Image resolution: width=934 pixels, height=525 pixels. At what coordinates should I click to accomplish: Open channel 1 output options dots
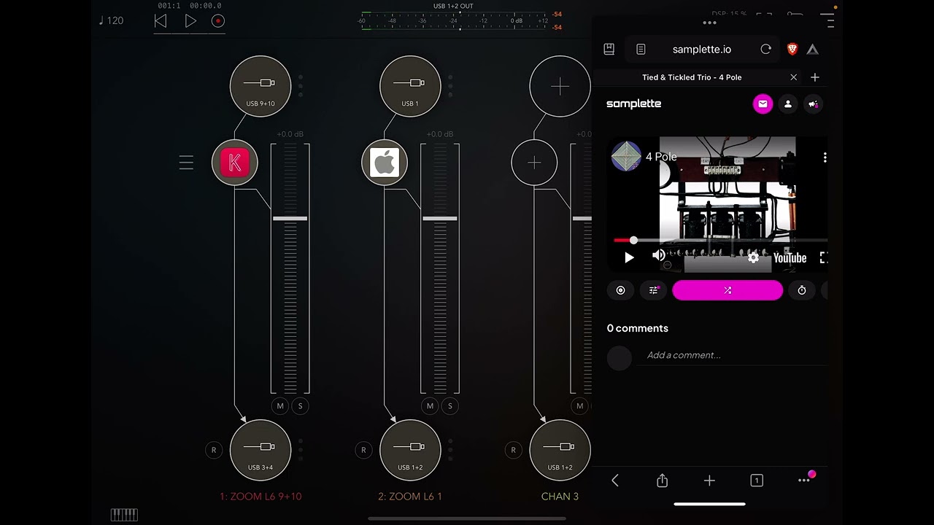[x=301, y=450]
